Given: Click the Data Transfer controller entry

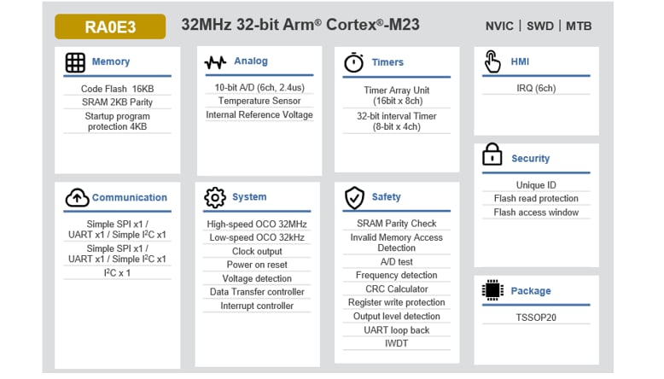Looking at the screenshot, I should [x=257, y=292].
